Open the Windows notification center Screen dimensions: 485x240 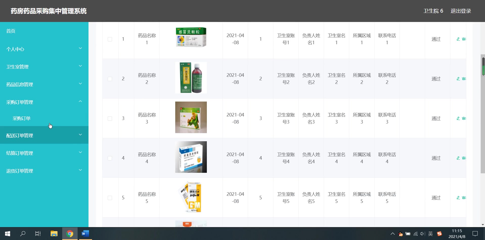tap(475, 234)
